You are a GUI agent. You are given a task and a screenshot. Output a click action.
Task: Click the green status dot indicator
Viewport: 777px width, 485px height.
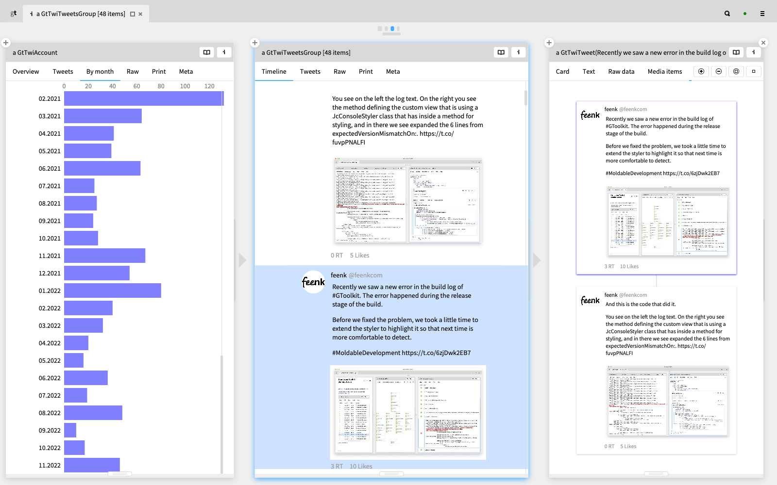pyautogui.click(x=745, y=14)
